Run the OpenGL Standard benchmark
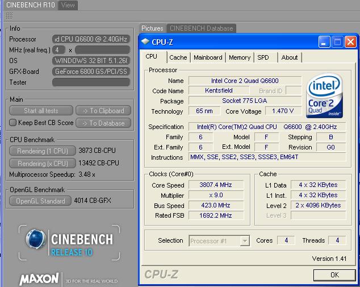 coord(40,201)
